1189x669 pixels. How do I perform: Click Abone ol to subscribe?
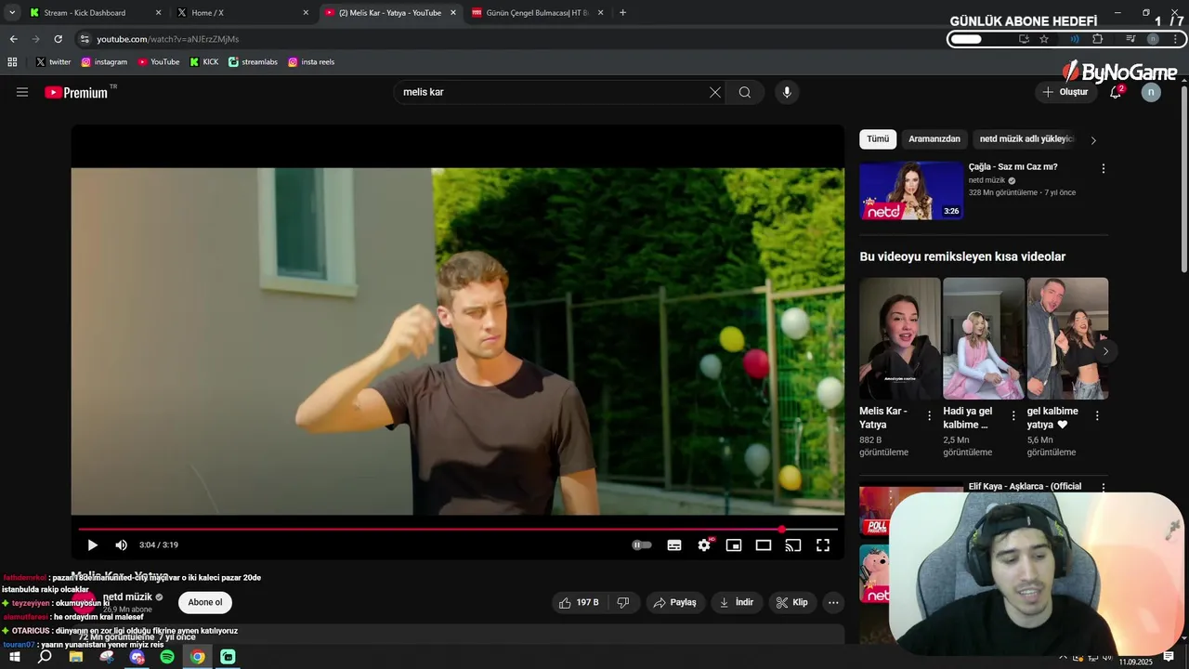(x=205, y=602)
